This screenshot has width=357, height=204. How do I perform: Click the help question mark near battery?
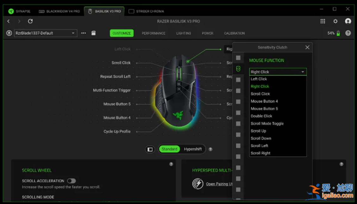[x=348, y=33]
